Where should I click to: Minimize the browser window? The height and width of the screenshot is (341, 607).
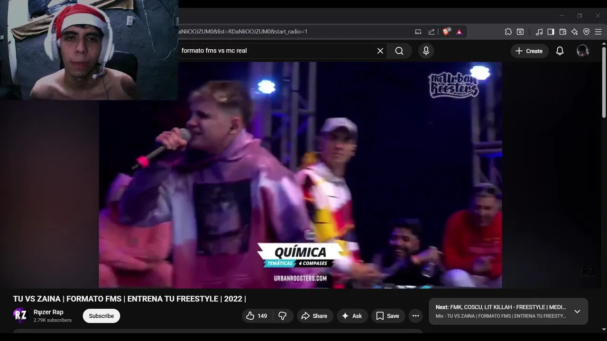[561, 16]
